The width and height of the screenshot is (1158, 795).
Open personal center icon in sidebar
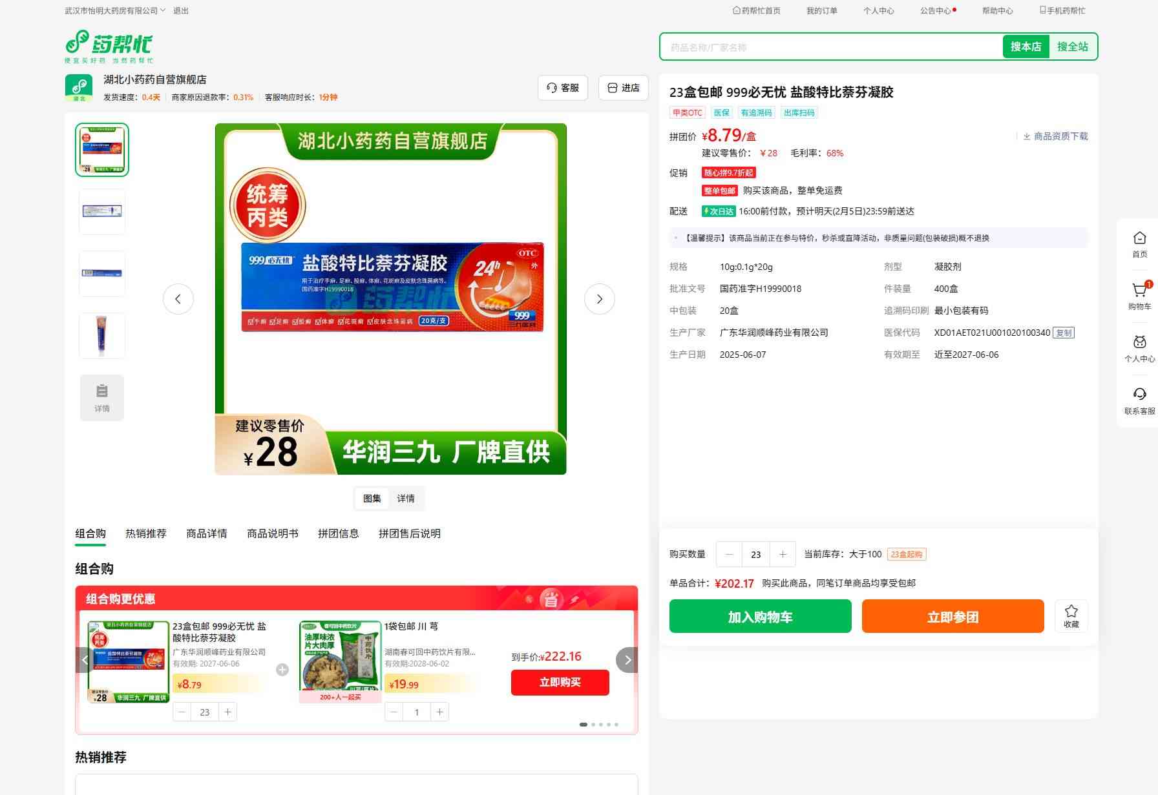[1139, 343]
